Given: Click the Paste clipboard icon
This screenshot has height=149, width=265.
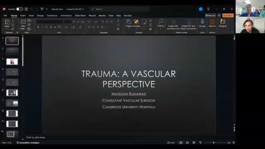Looking at the screenshot, I should click(7, 22).
